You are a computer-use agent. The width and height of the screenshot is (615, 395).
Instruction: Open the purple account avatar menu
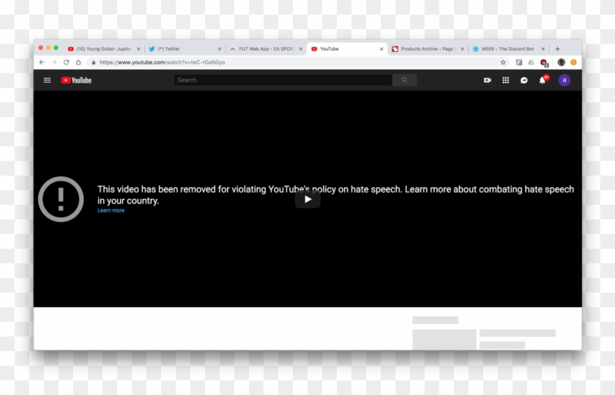(x=564, y=80)
